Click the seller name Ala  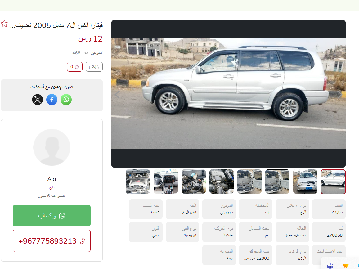52,179
